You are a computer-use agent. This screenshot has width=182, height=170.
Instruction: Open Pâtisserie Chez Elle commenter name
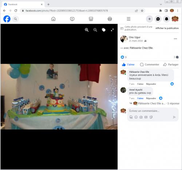click(139, 72)
